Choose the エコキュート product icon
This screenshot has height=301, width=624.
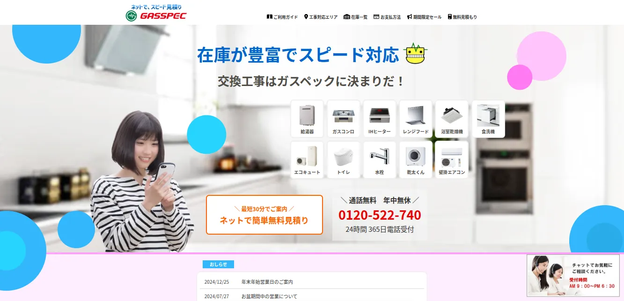(x=307, y=160)
